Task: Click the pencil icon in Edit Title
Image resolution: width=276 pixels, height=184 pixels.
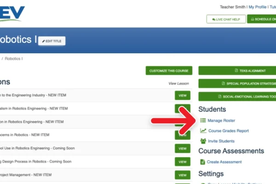Action: click(x=44, y=41)
